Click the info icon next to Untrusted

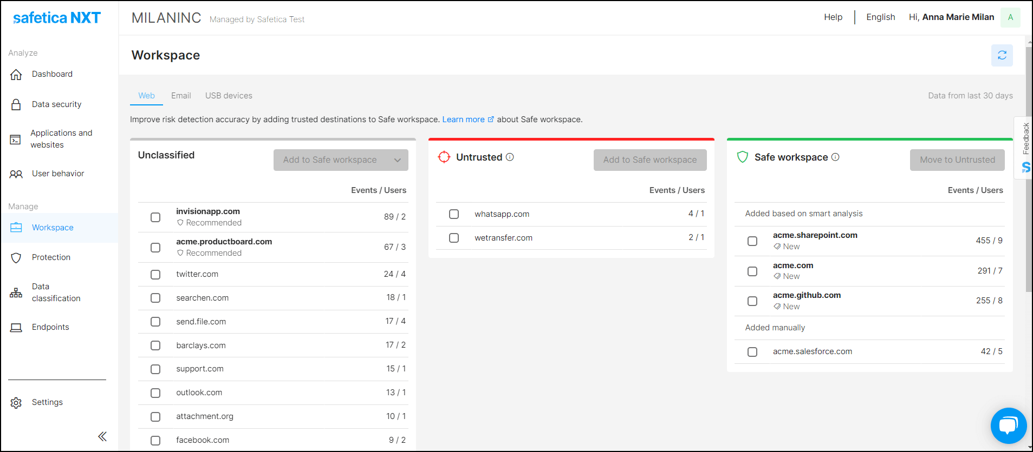pyautogui.click(x=510, y=157)
